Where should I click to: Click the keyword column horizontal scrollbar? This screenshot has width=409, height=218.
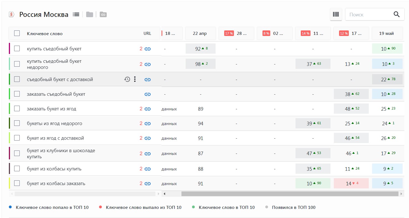tap(85, 194)
